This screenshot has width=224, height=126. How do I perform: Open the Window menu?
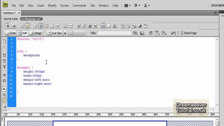(104, 6)
